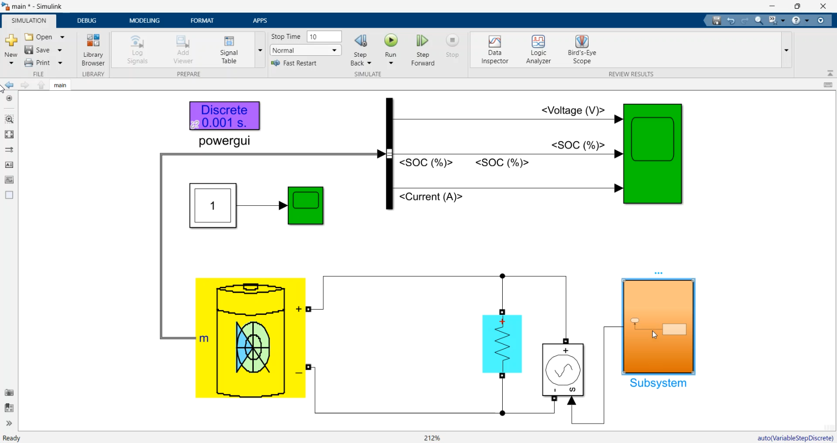Switch to the DEBUG tab
This screenshot has width=837, height=443.
click(87, 20)
